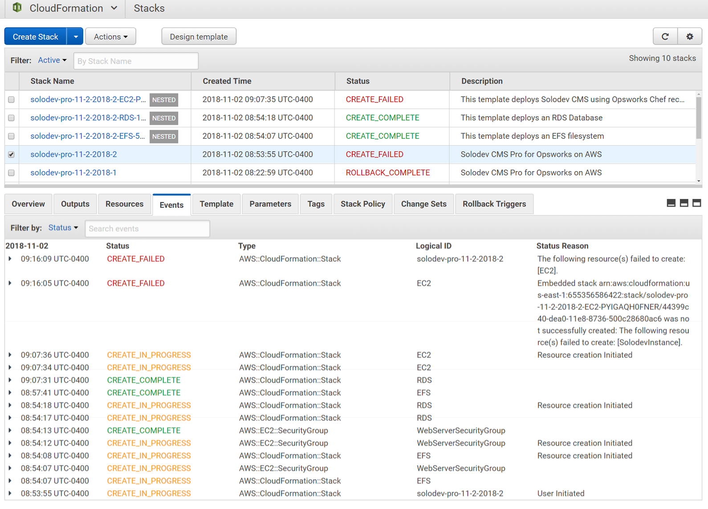Viewport: 708px width, 509px height.
Task: Expand the 08:53:55 User Initiated event
Action: 10,493
